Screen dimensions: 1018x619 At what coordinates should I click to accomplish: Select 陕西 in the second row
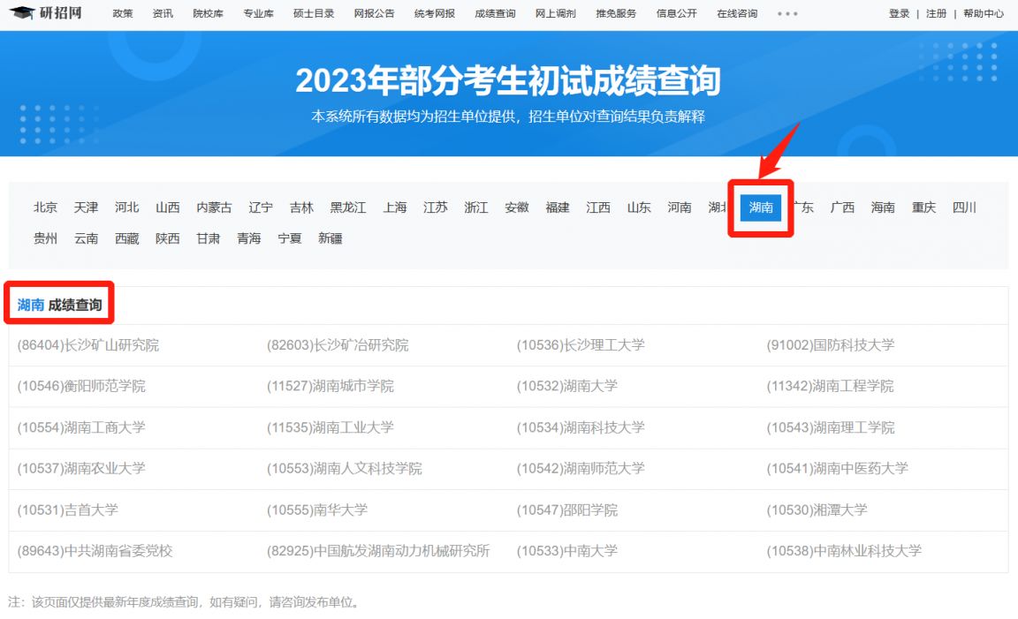click(168, 238)
